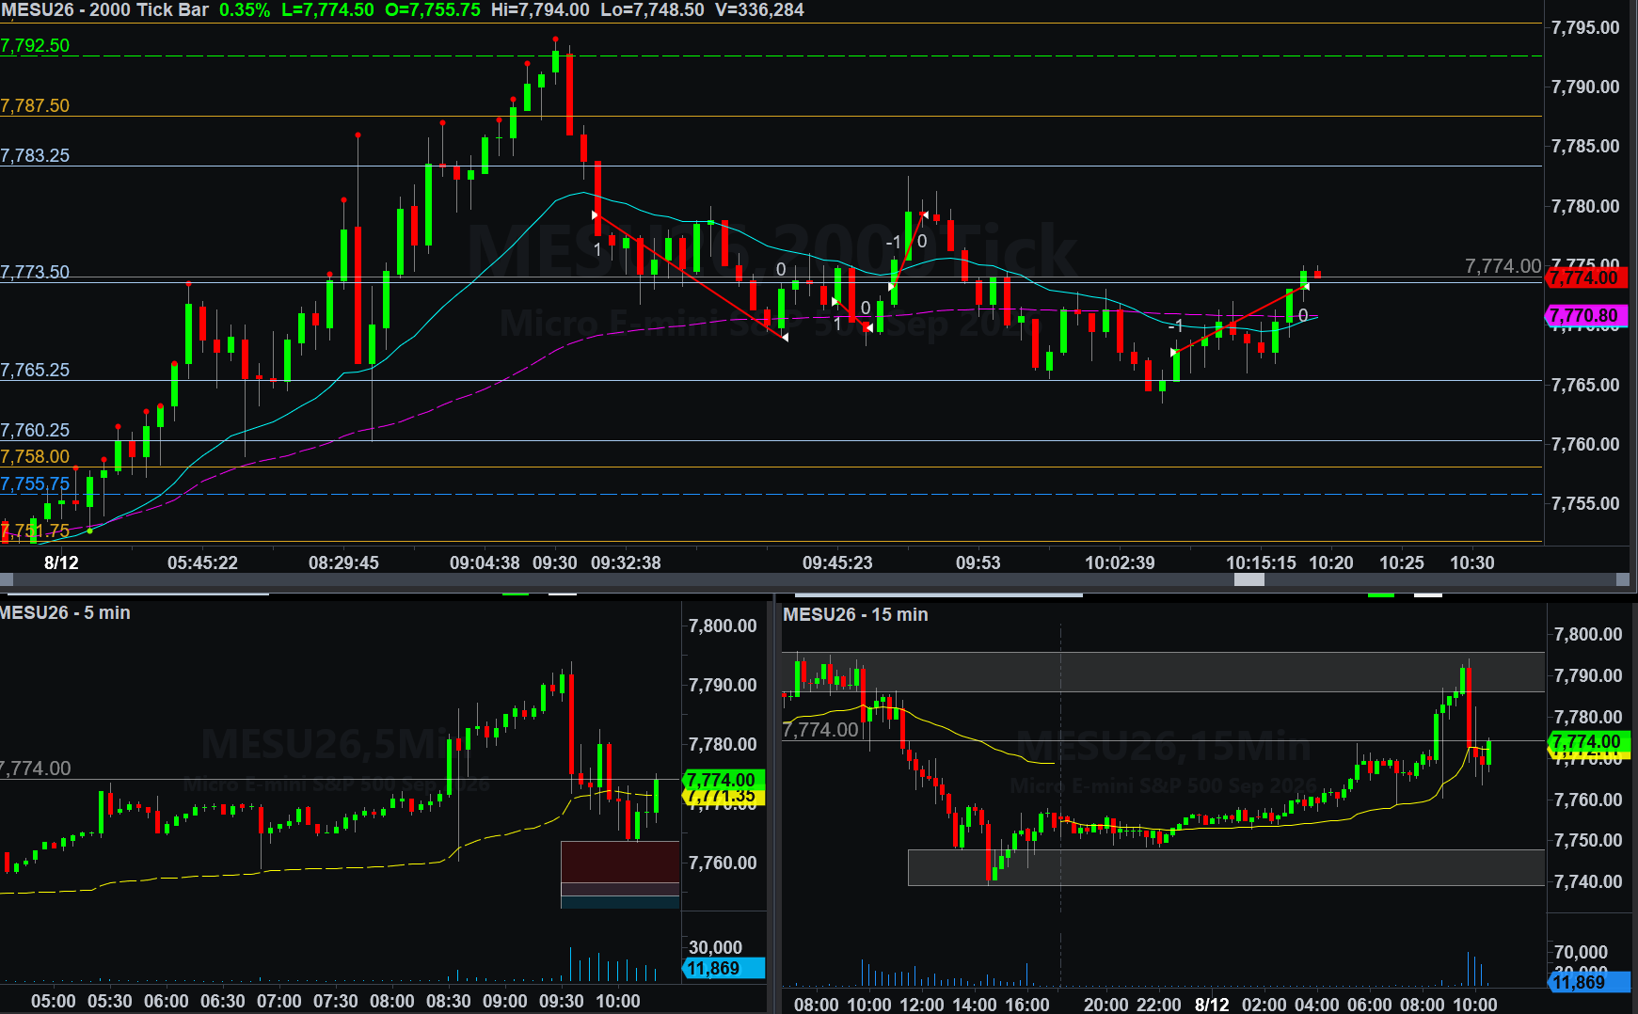
Task: Click the 09:53 time label
Action: pyautogui.click(x=978, y=563)
